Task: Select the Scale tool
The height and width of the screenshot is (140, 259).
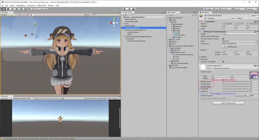Action: (x=17, y=9)
